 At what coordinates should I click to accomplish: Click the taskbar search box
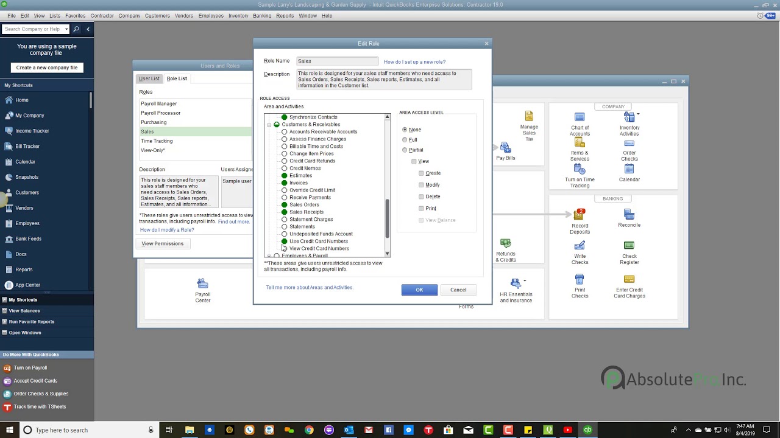[88, 430]
